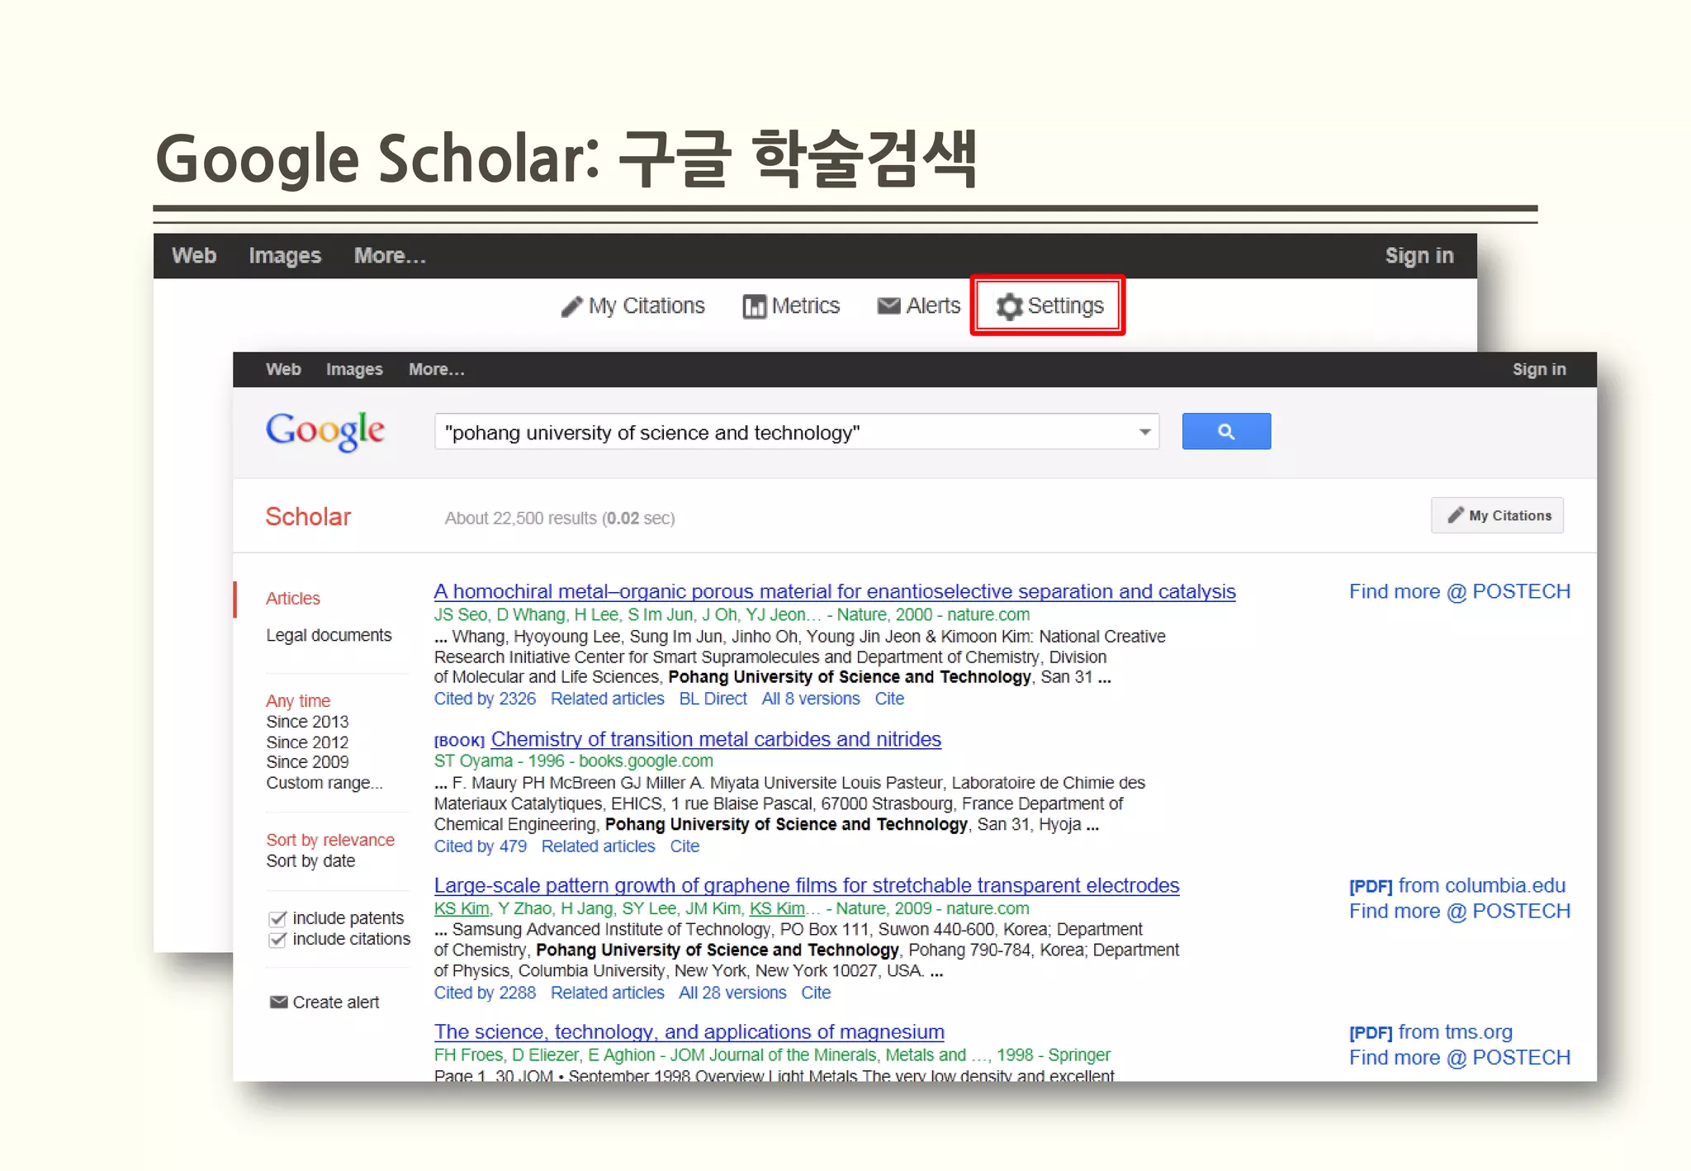Screen dimensions: 1691x1171
Task: Click Find more @ POSTECH beside magnesium result
Action: point(1460,1057)
